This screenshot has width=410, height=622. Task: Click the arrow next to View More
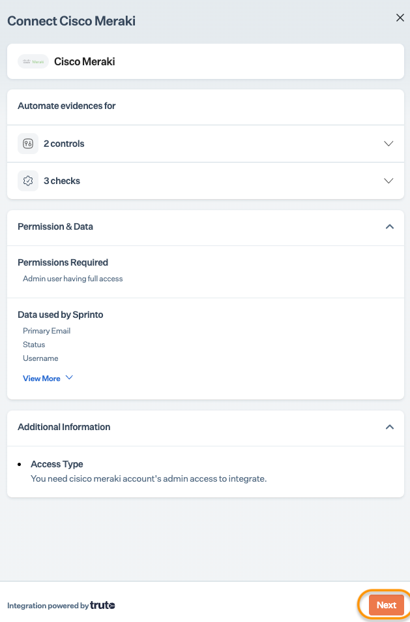tap(70, 378)
